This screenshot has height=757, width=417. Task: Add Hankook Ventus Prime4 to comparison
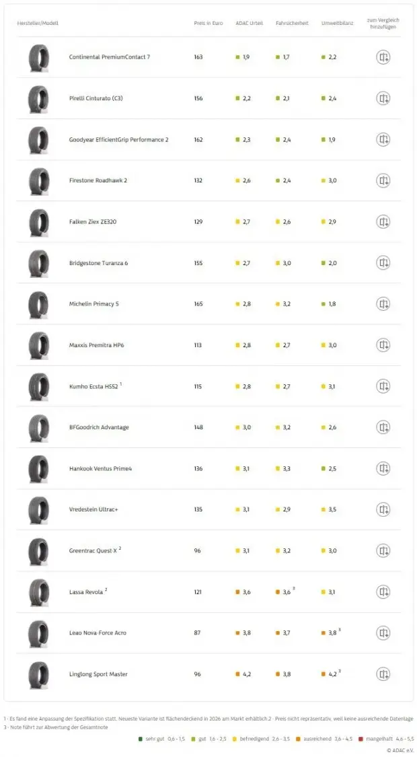click(383, 468)
